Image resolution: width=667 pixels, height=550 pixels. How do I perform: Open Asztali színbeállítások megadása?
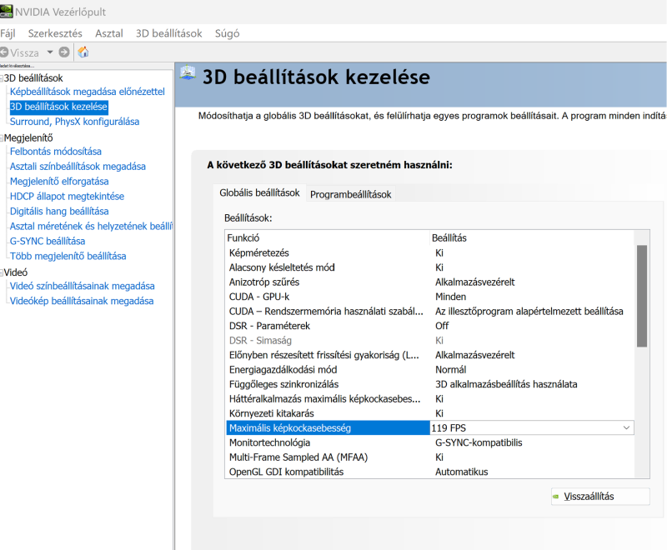click(x=78, y=166)
